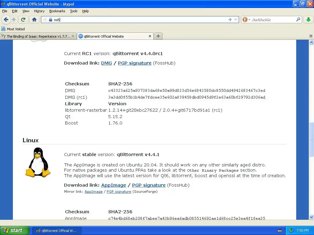Click the DMG download link
This screenshot has height=235, width=314.
pos(106,63)
